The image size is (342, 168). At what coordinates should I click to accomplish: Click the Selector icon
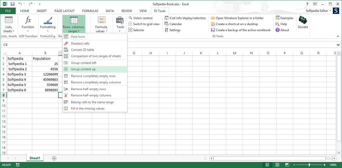[x=130, y=30]
